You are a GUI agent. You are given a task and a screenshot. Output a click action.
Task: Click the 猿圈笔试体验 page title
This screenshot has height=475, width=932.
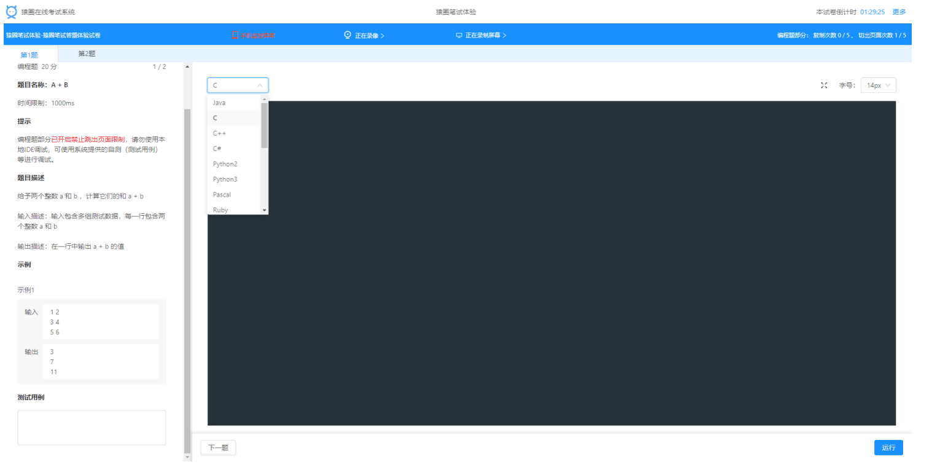pos(456,12)
